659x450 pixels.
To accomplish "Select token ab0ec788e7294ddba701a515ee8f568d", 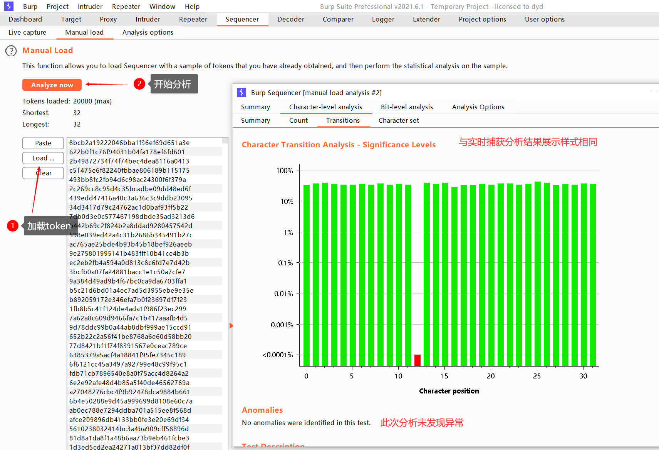I will (x=145, y=410).
